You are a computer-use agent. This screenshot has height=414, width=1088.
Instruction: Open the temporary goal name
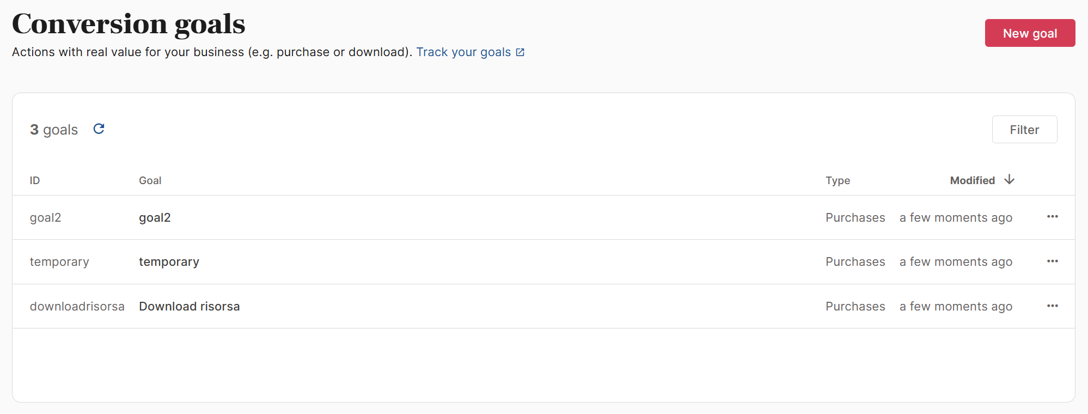pos(169,262)
